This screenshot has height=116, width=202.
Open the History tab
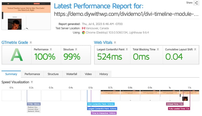[104, 74]
